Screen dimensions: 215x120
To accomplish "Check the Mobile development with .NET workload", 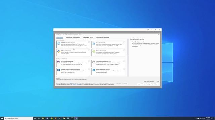I will [x=124, y=69].
